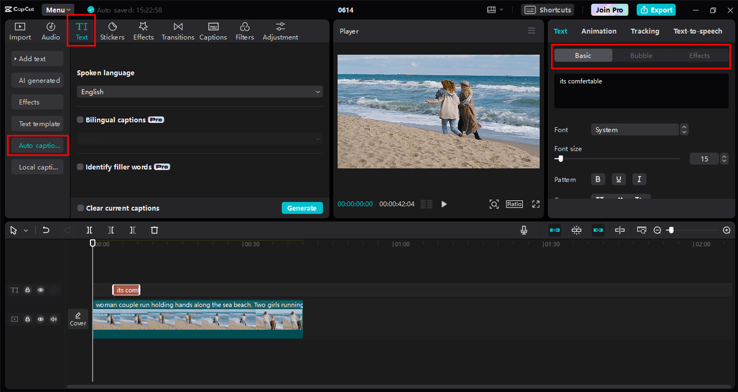The image size is (738, 392).
Task: Open Text template option
Action: tap(37, 124)
